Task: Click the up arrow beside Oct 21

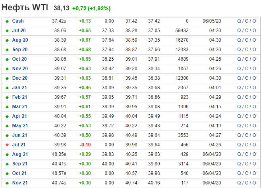Action: click(7, 174)
